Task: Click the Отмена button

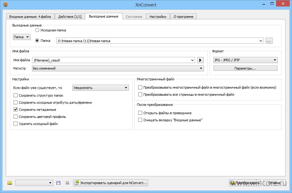Action: pos(274,183)
